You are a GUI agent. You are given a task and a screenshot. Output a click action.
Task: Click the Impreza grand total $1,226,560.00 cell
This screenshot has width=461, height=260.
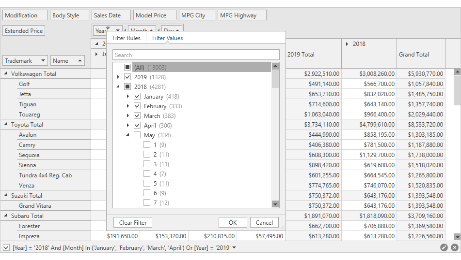[x=421, y=236]
